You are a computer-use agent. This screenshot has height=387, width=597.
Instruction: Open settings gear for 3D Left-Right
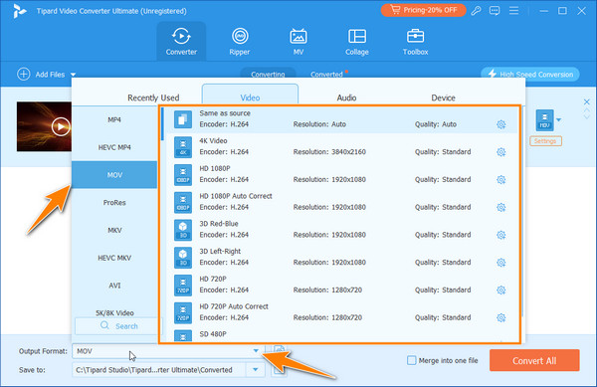point(501,263)
